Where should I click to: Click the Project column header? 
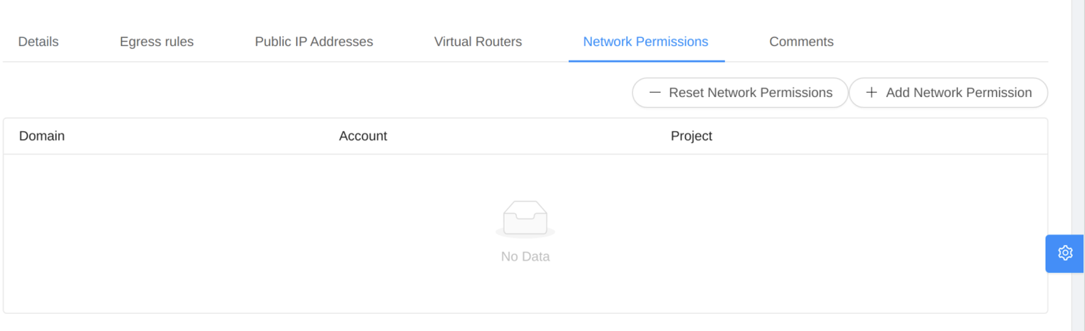[691, 136]
